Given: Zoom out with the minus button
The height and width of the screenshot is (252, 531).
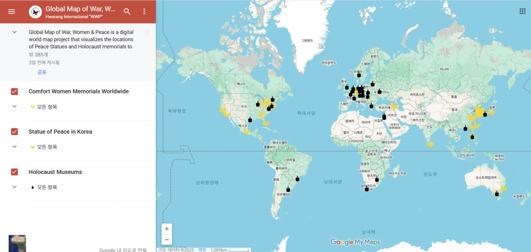Looking at the screenshot, I should pos(166,240).
